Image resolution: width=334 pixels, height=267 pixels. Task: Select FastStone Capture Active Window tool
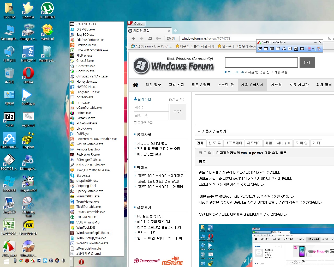point(266,48)
